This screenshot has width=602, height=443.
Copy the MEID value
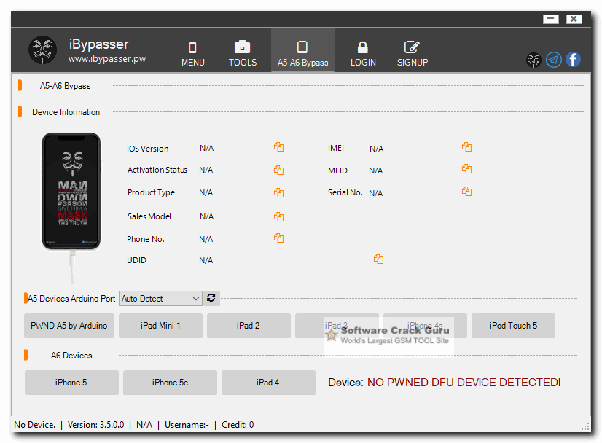tap(467, 169)
